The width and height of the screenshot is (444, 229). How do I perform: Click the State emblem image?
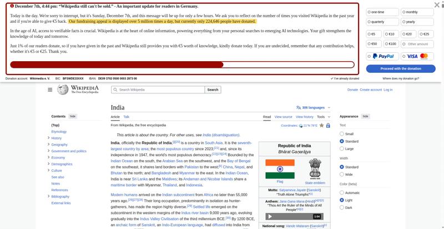point(315,168)
